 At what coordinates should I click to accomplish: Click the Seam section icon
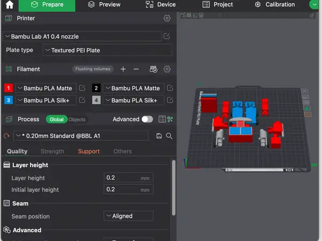click(x=7, y=204)
